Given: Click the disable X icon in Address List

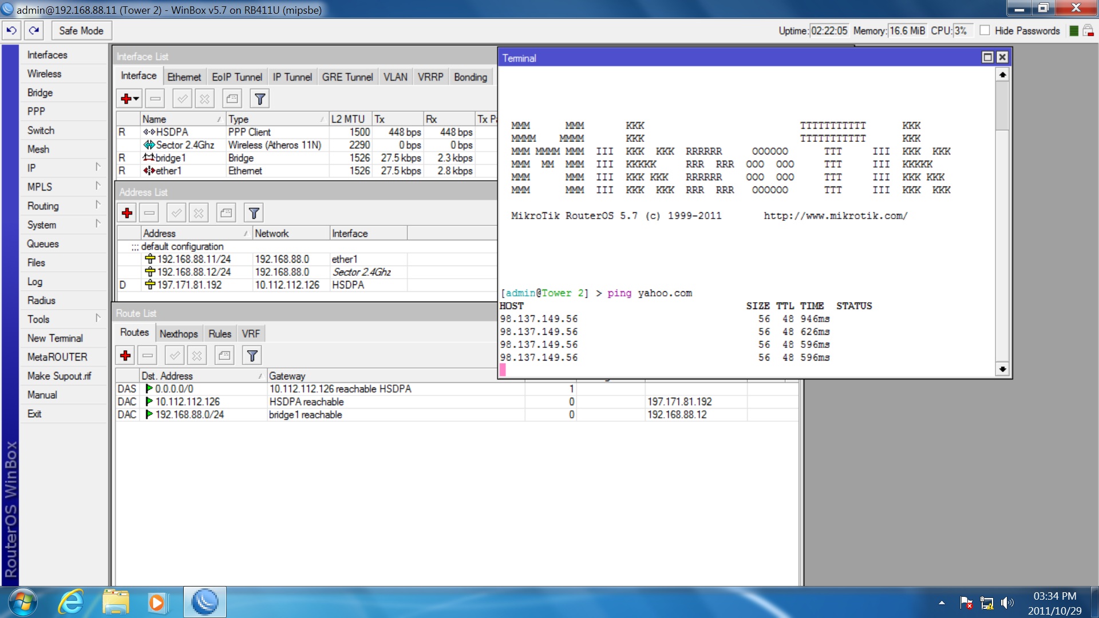Looking at the screenshot, I should [199, 213].
